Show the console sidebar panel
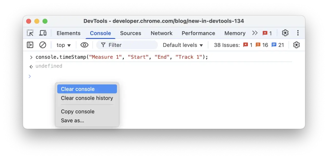Image resolution: width=328 pixels, height=159 pixels. (x=30, y=45)
